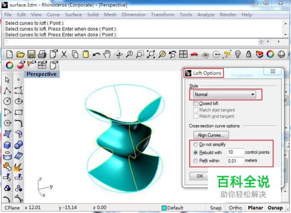Click the Default layer color swatch

coord(164,208)
